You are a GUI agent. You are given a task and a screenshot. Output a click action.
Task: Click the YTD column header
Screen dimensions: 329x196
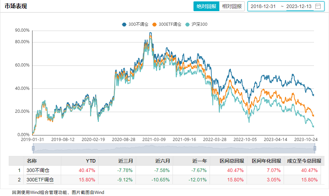coord(91,161)
